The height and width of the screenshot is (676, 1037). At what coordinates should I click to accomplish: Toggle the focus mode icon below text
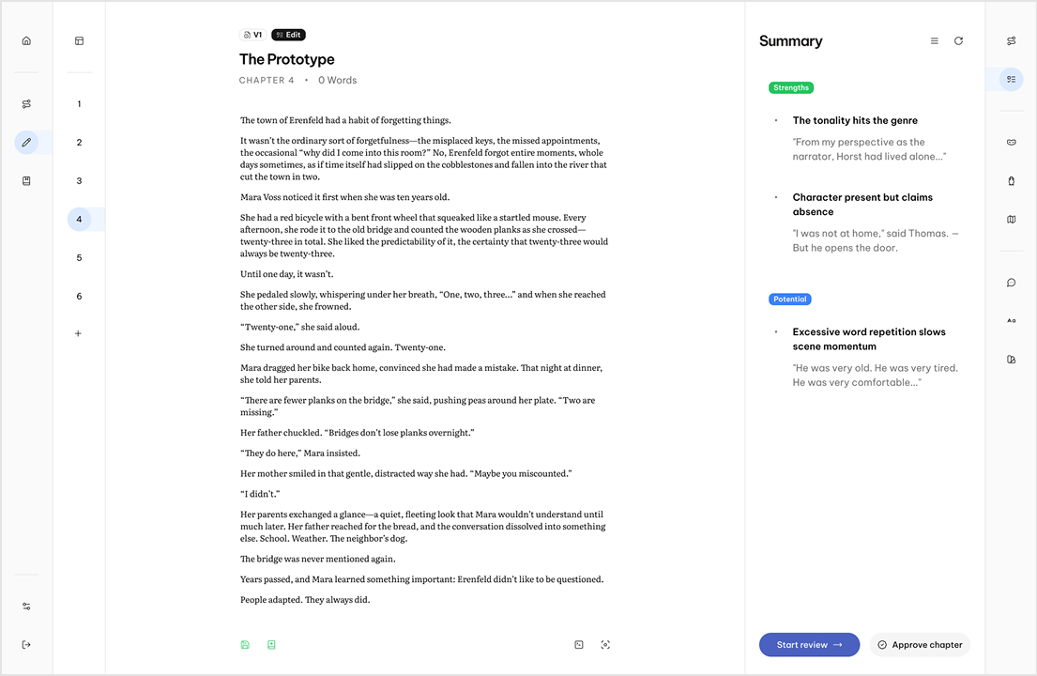coord(605,645)
